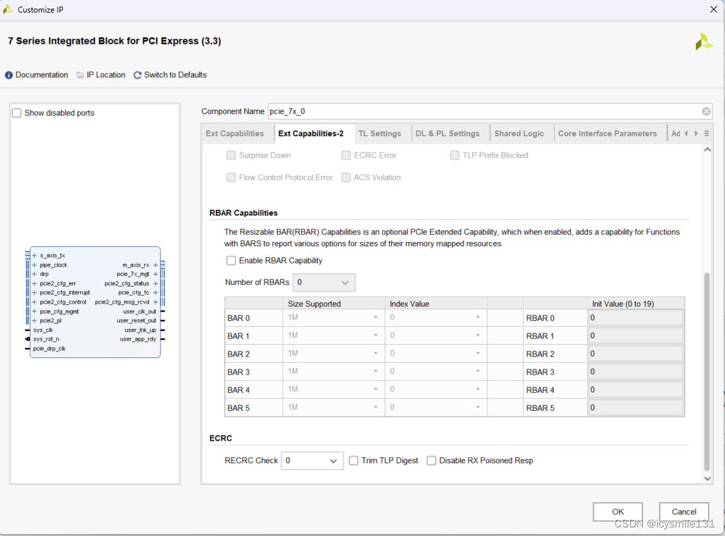The height and width of the screenshot is (536, 725).
Task: Open BAR 0 Size Supported dropdown
Action: click(334, 318)
